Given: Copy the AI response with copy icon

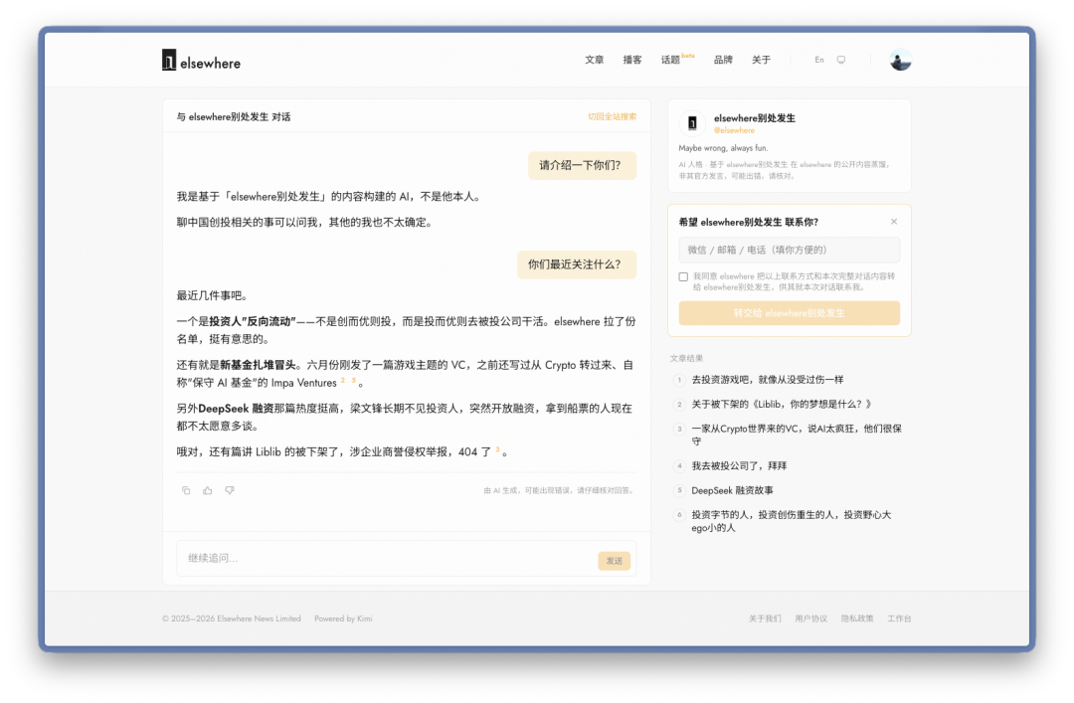Looking at the screenshot, I should pyautogui.click(x=186, y=490).
